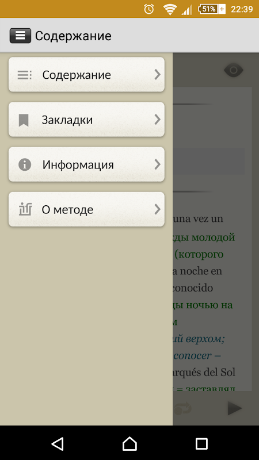
Task: Tap info circle icon beside Информация
Action: 25,164
